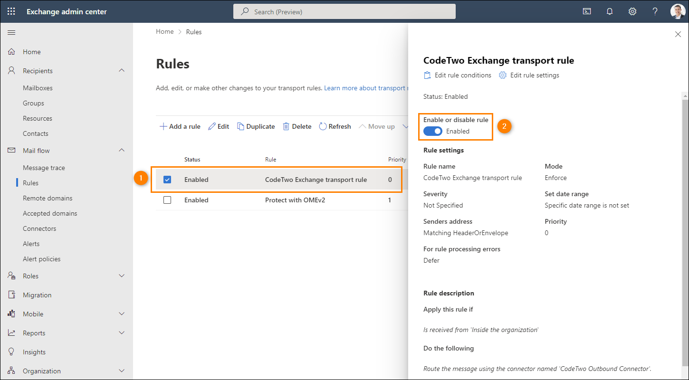Click the Organization icon in sidebar
Viewport: 689px width, 380px height.
click(12, 371)
